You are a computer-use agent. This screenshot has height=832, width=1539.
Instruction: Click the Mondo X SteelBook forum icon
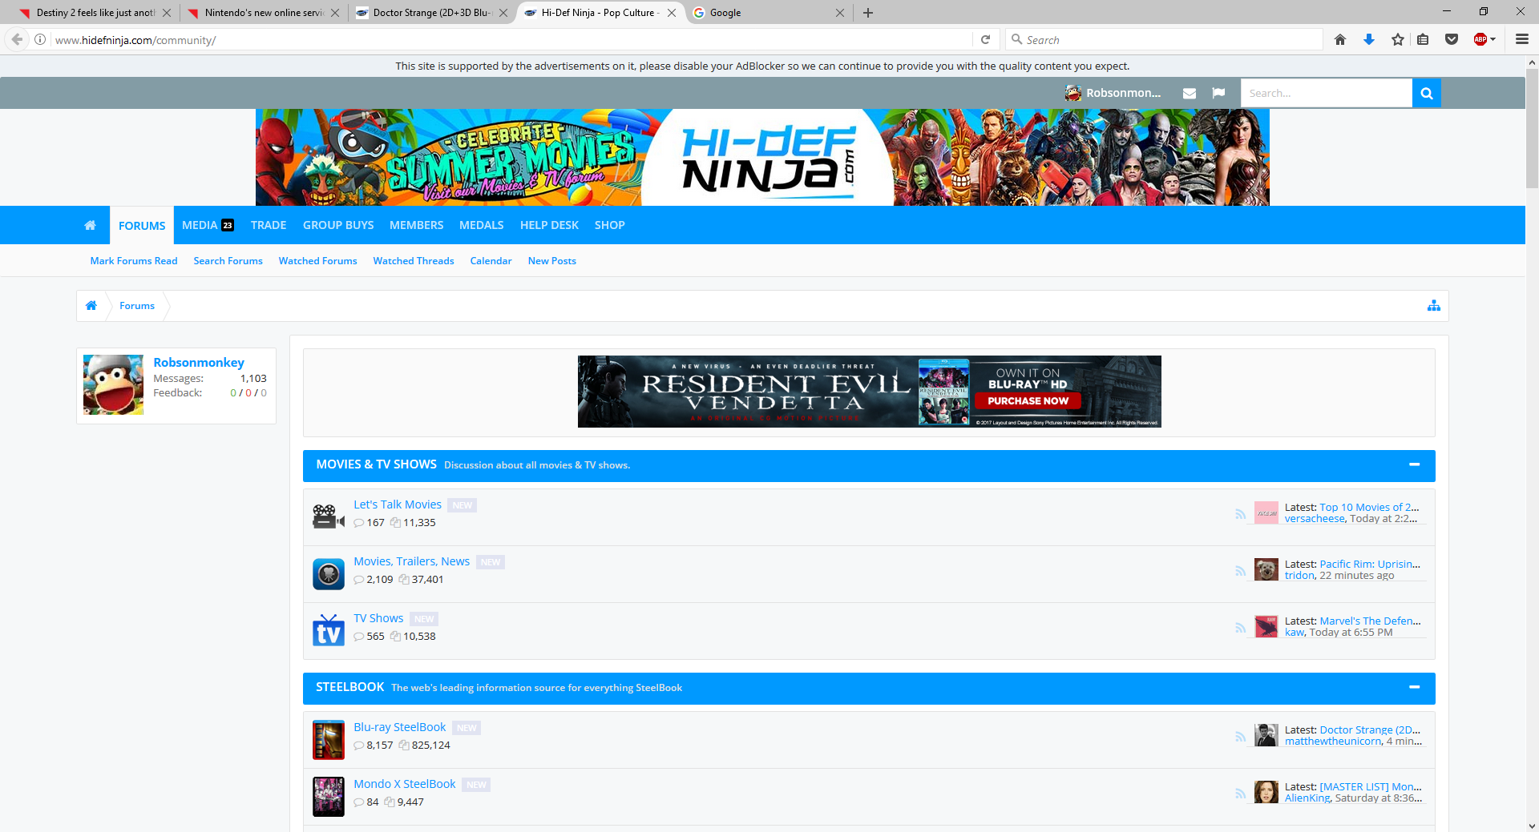328,797
